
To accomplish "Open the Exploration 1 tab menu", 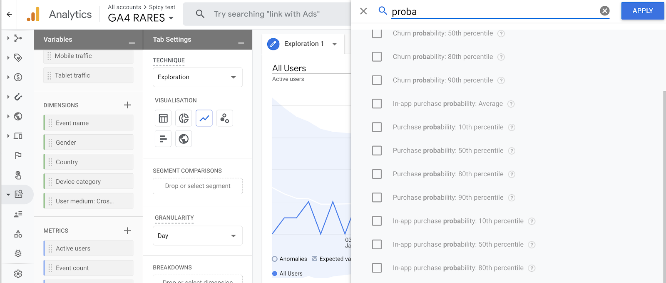I will [x=335, y=44].
